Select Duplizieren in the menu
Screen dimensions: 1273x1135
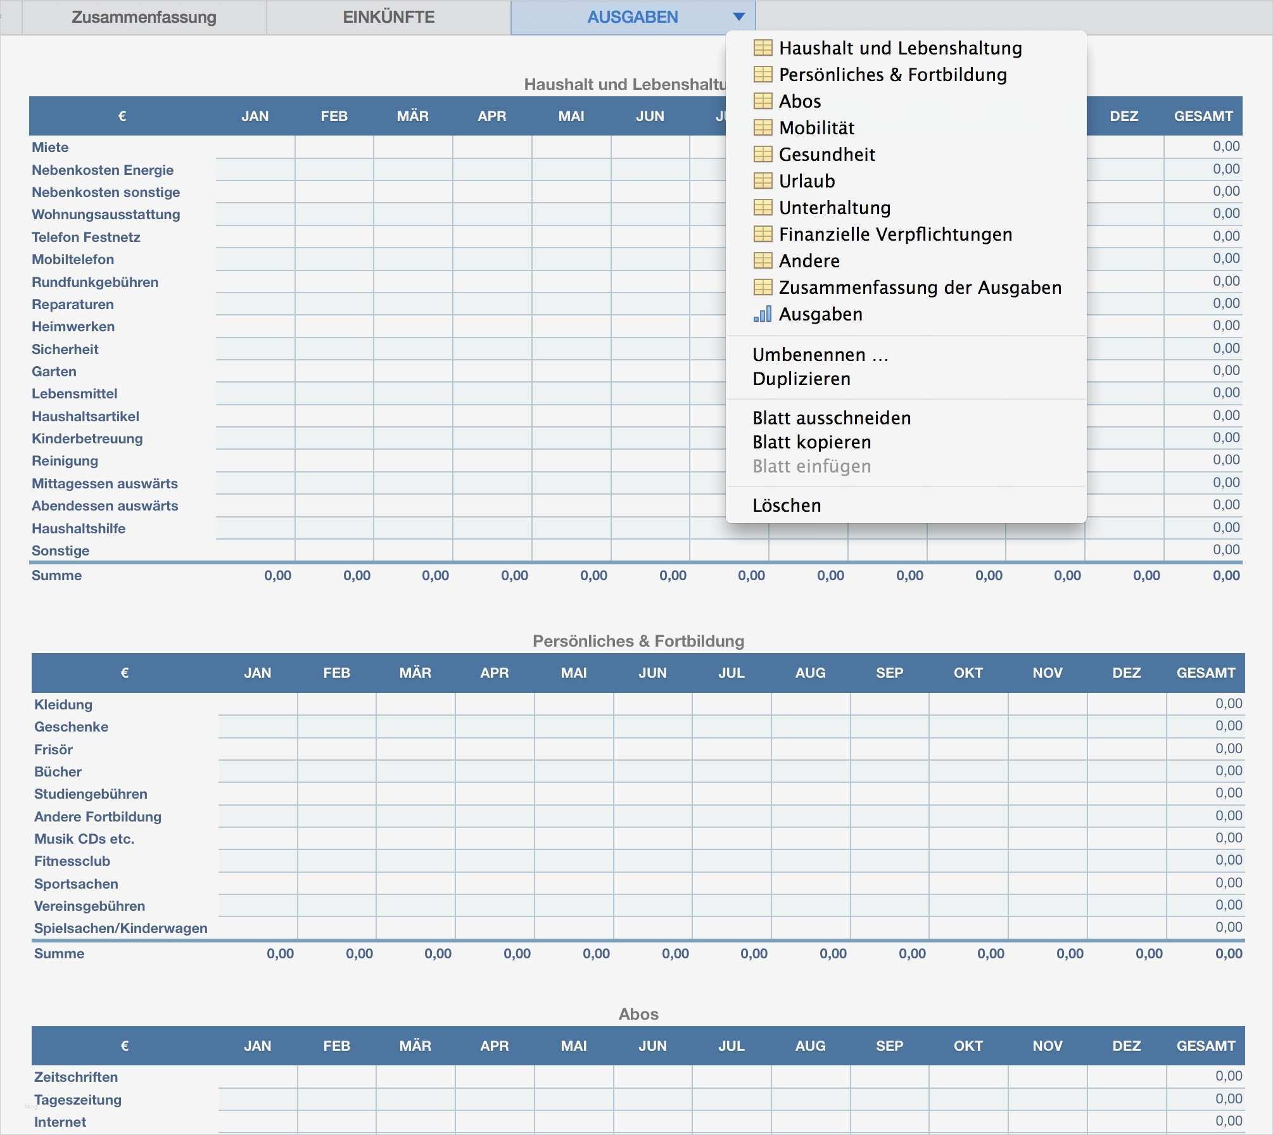pyautogui.click(x=801, y=379)
